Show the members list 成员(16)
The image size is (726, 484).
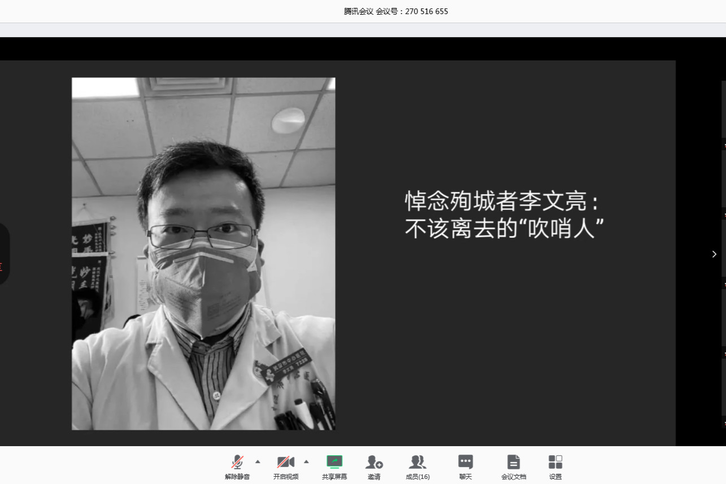pos(418,466)
